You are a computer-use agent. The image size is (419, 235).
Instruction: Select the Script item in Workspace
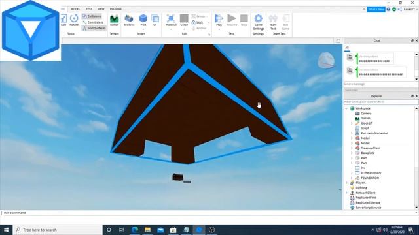coord(365,128)
